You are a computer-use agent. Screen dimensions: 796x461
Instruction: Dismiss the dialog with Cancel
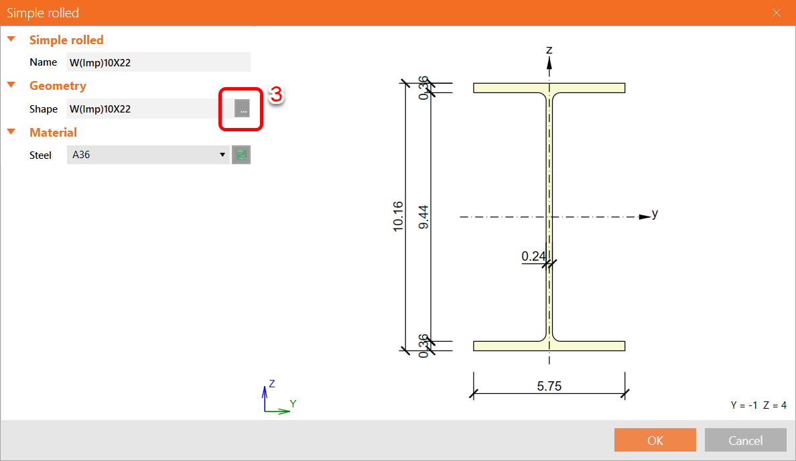[x=745, y=440]
